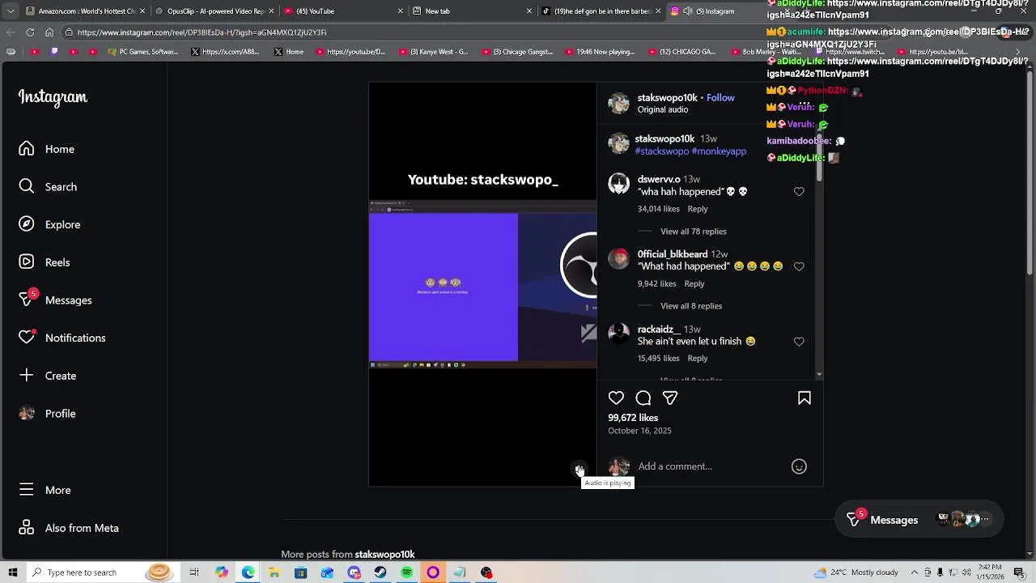Viewport: 1036px width, 583px height.
Task: Click Create in the sidebar
Action: coord(48,376)
